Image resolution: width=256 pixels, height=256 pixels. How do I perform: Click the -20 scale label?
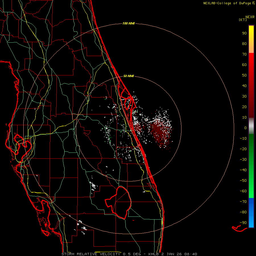pos(243,149)
